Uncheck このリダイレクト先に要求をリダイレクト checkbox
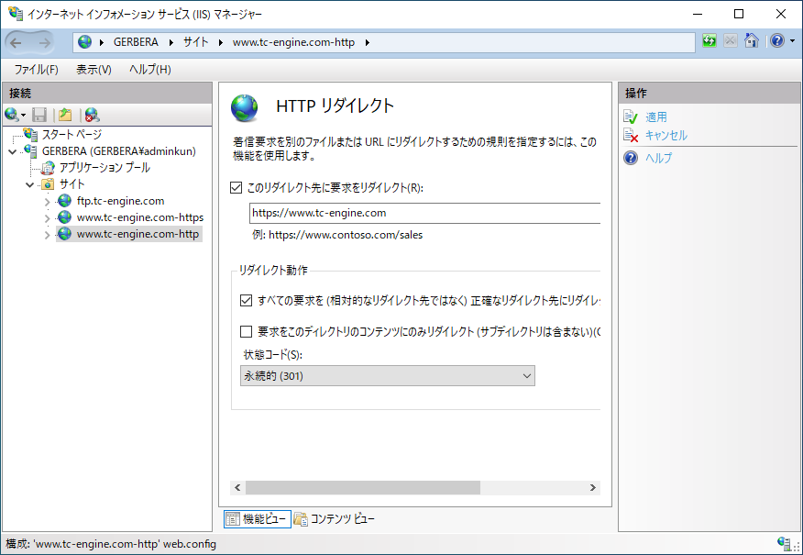 tap(236, 187)
